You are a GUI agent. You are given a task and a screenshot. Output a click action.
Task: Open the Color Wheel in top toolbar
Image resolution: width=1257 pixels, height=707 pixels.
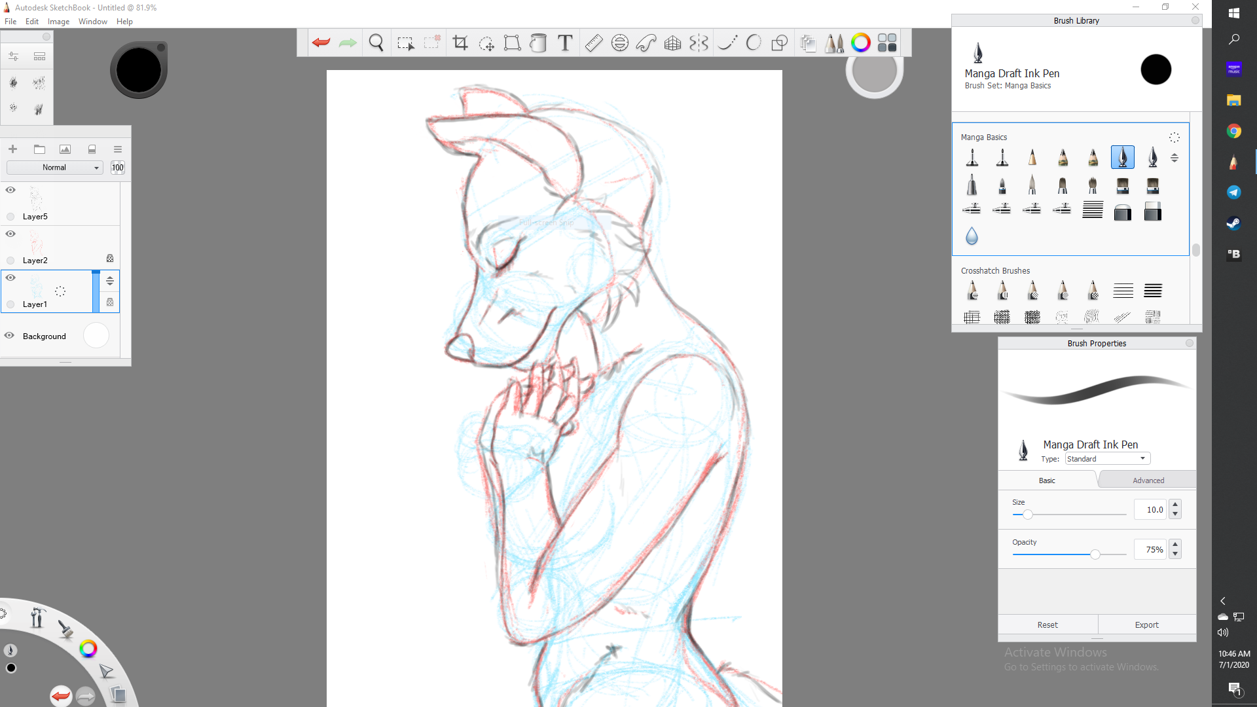click(x=860, y=43)
